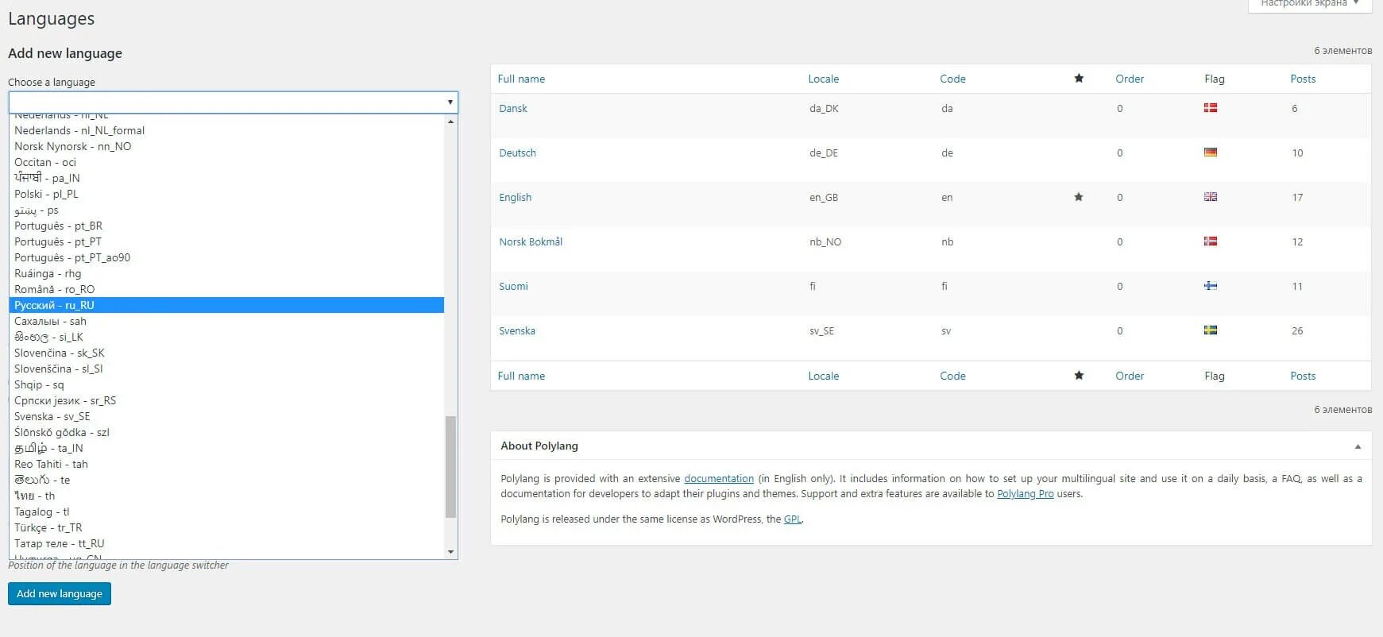Viewport: 1383px width, 637px height.
Task: Select Сахалыы - sah option
Action: click(x=226, y=321)
